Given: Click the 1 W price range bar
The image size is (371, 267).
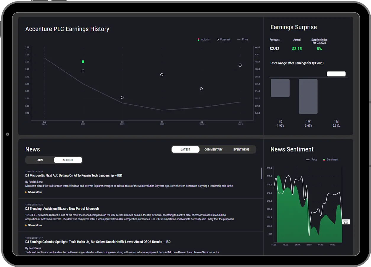Looking at the screenshot, I should [308, 96].
